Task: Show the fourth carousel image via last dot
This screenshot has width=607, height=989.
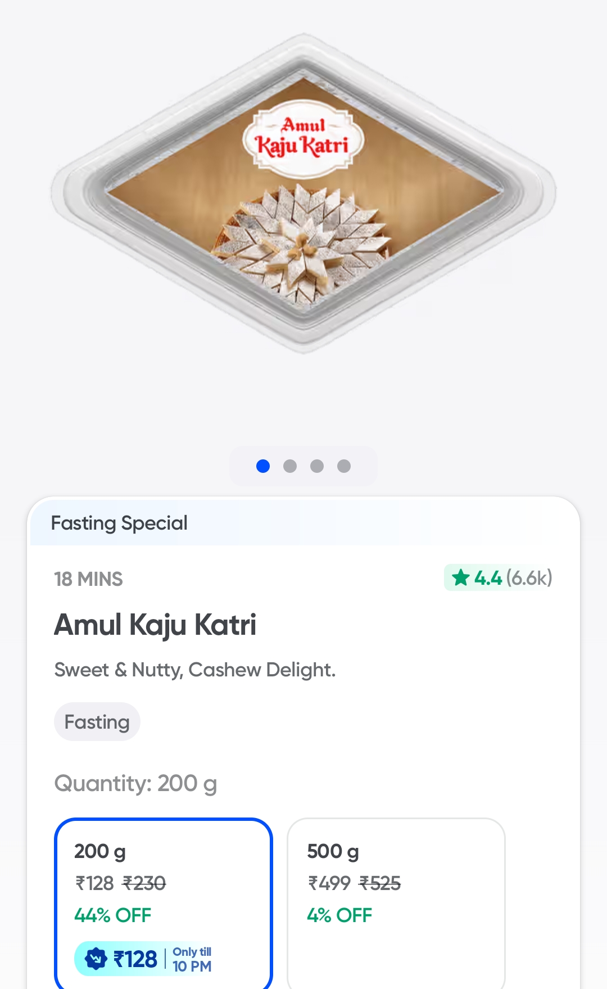Action: 344,466
